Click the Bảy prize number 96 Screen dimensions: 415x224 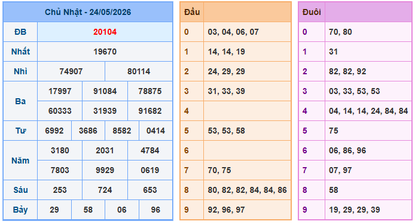click(x=156, y=210)
